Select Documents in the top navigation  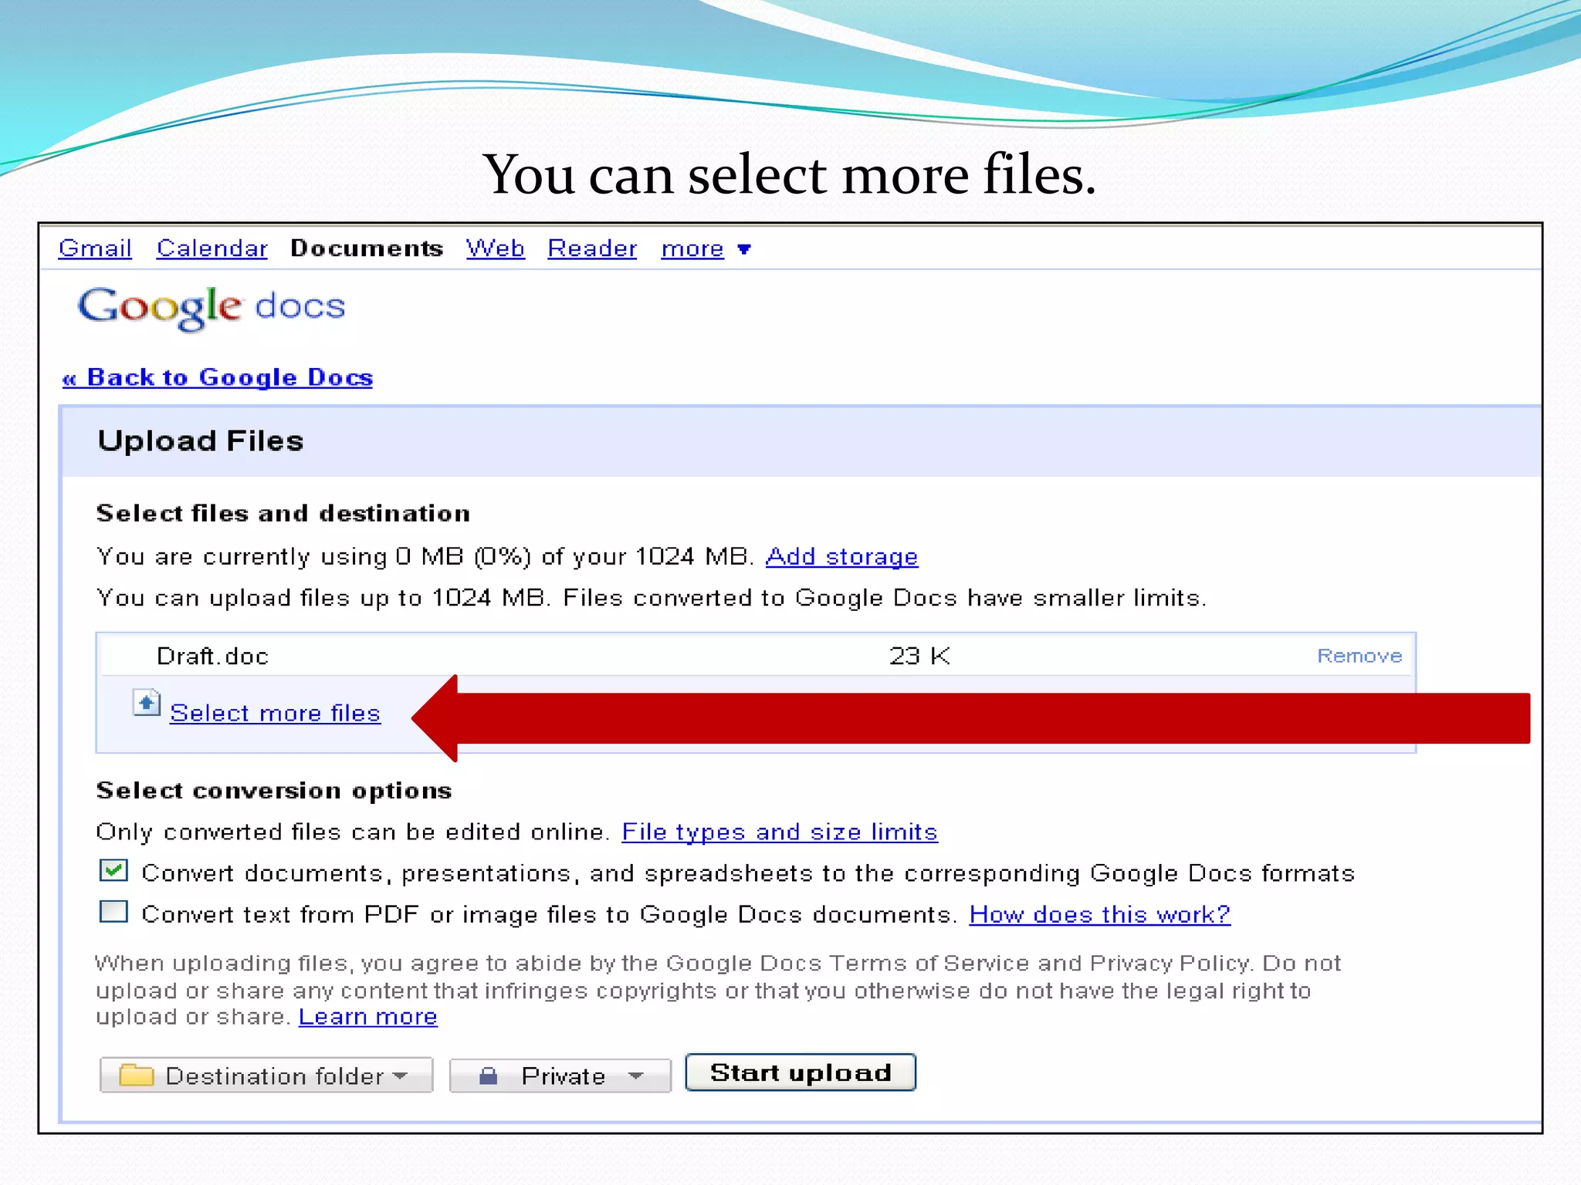[367, 248]
